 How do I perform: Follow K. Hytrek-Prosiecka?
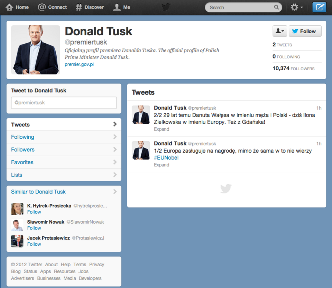[34, 212]
